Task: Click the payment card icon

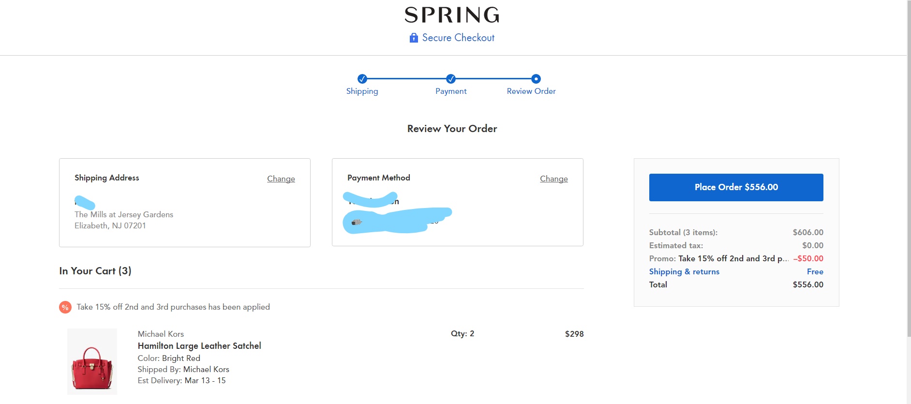Action: [357, 222]
